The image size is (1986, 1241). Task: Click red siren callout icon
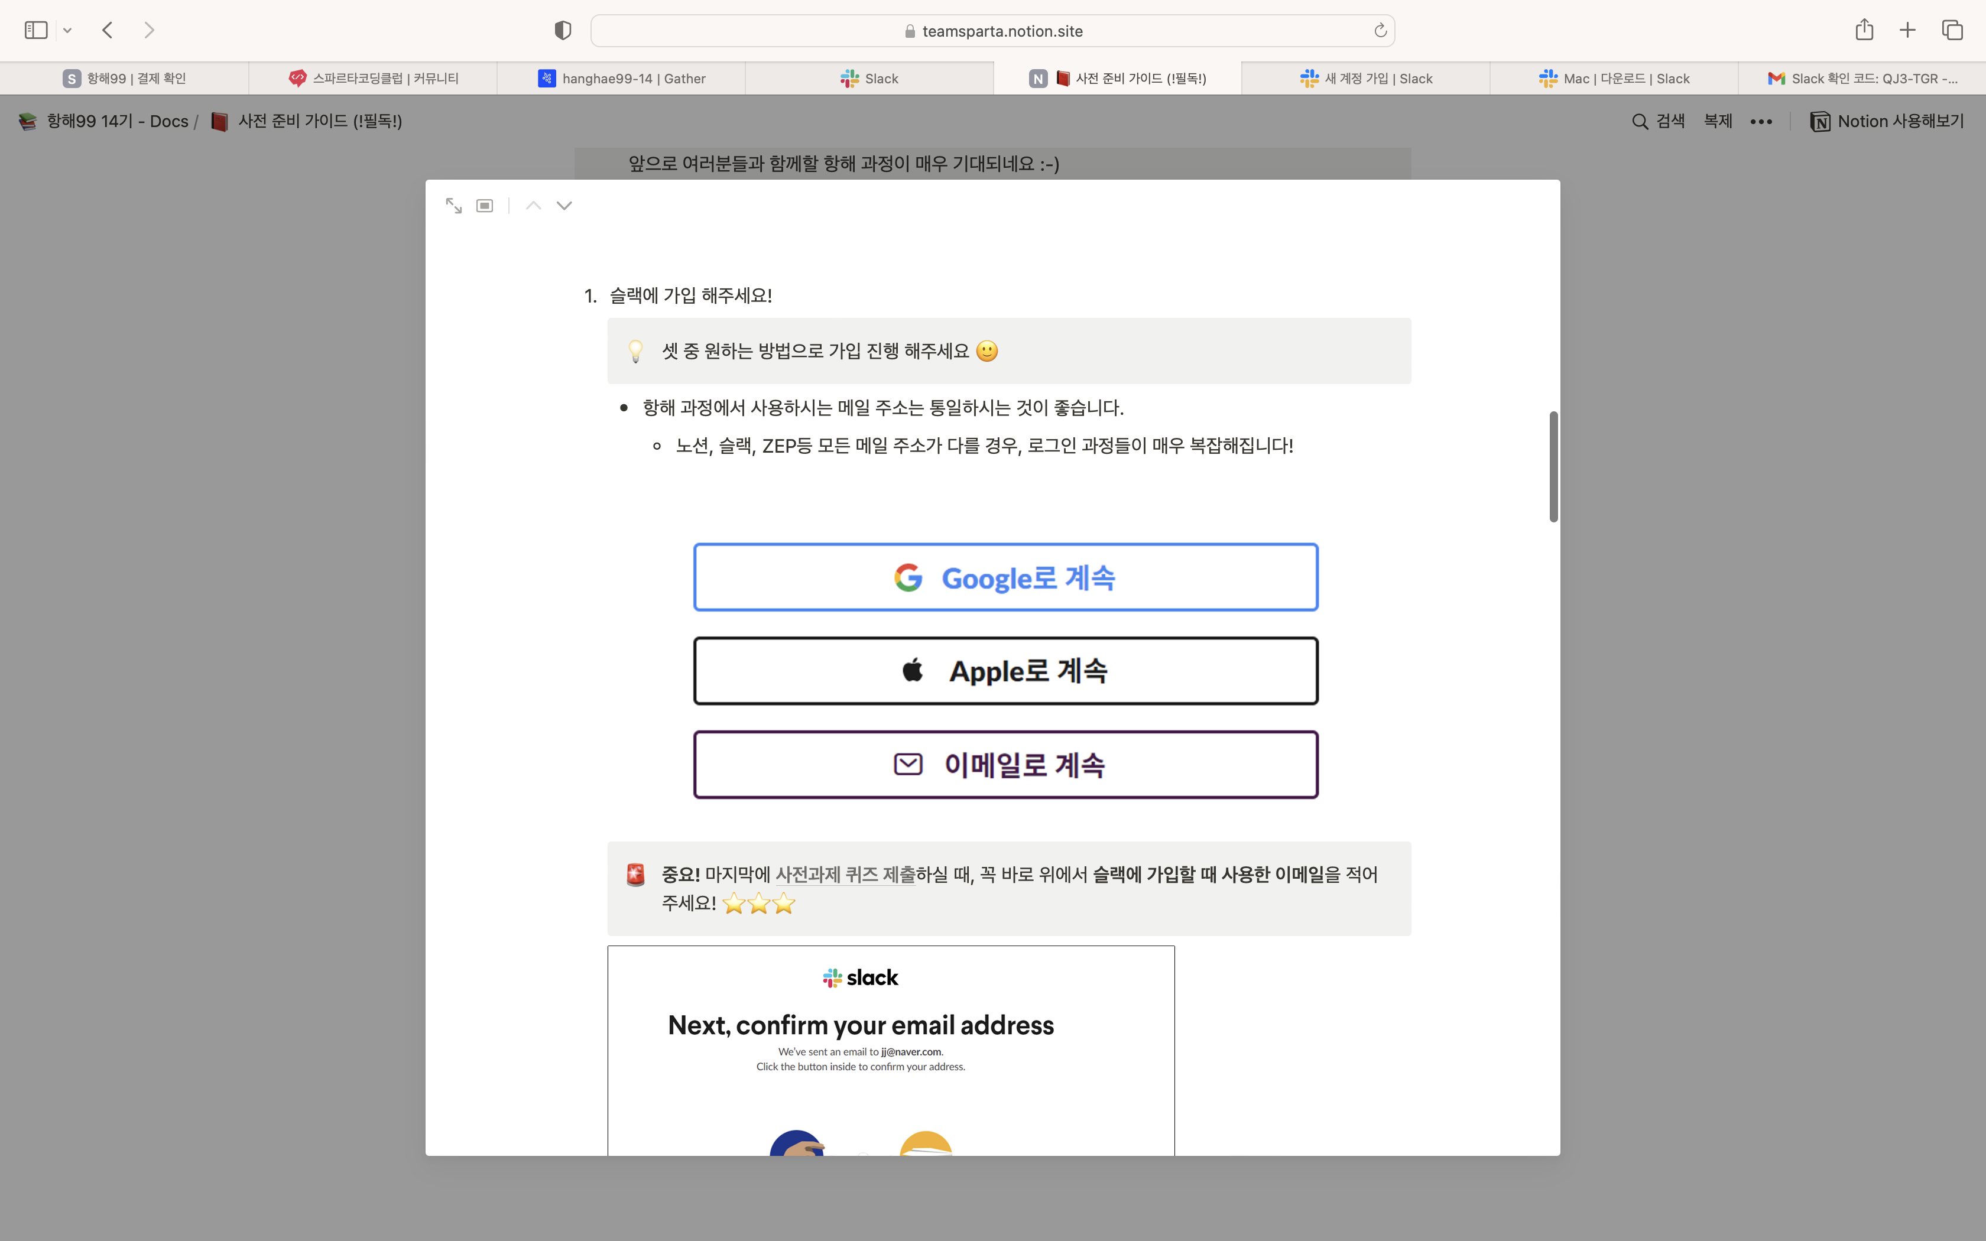pyautogui.click(x=636, y=875)
